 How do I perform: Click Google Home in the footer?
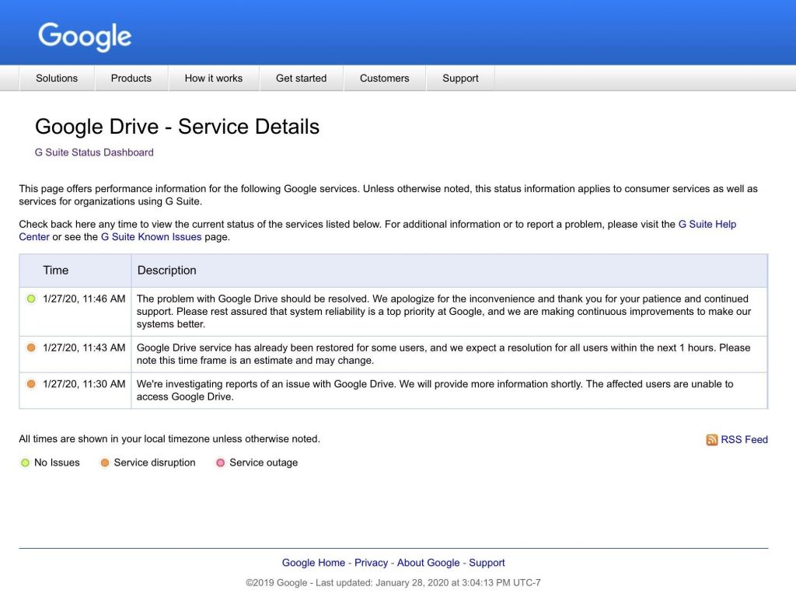tap(313, 562)
